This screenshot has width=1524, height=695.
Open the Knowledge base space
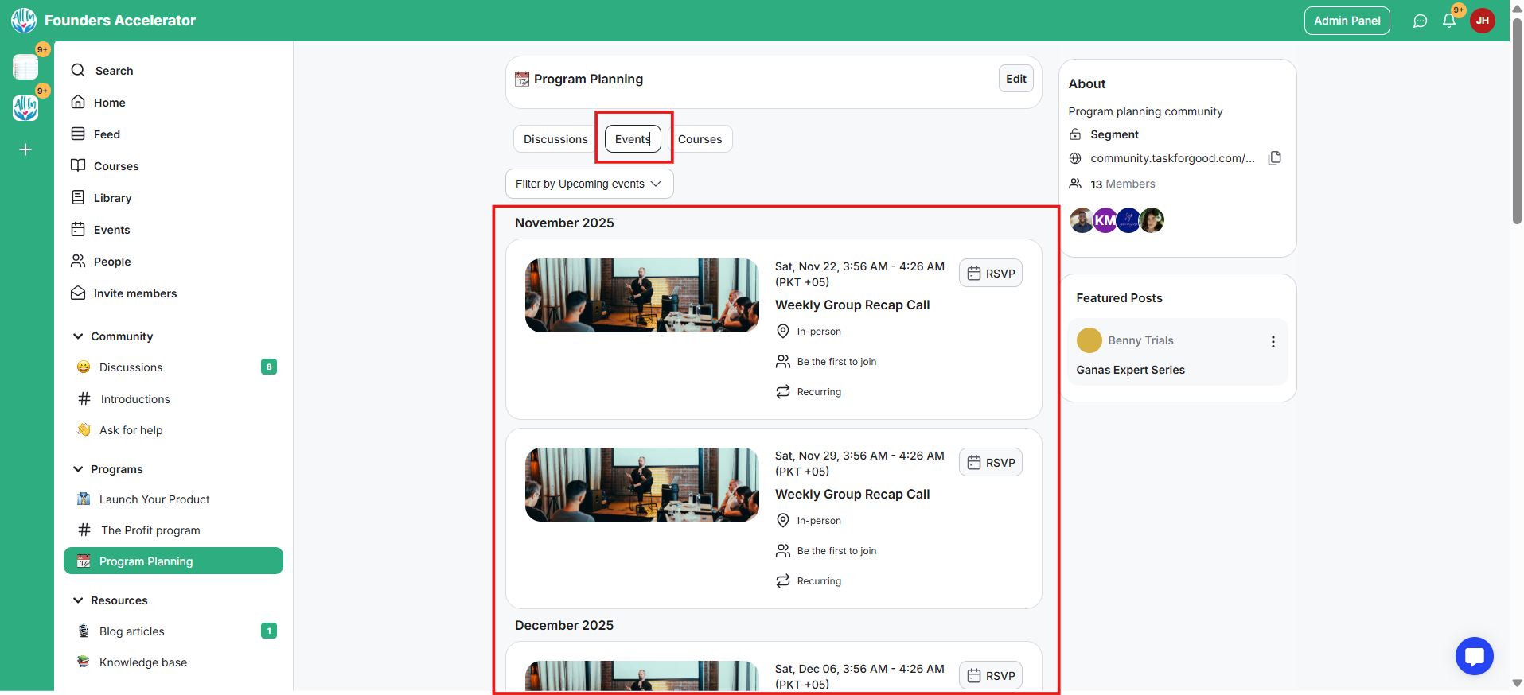173,662
